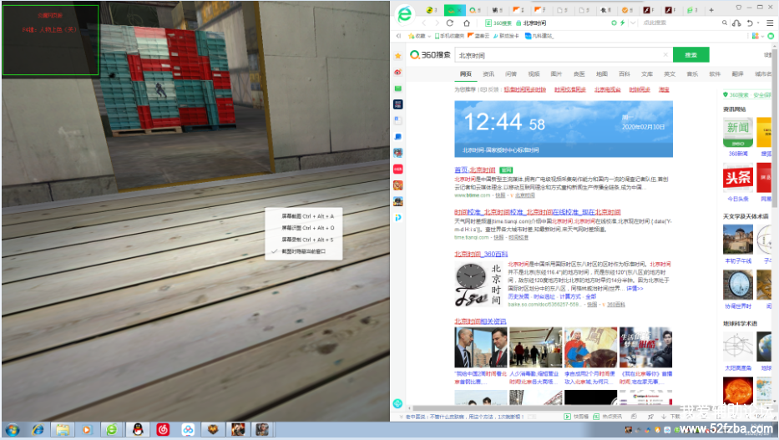This screenshot has height=440, width=779.
Task: Clear the 360 search box with X
Action: point(665,54)
